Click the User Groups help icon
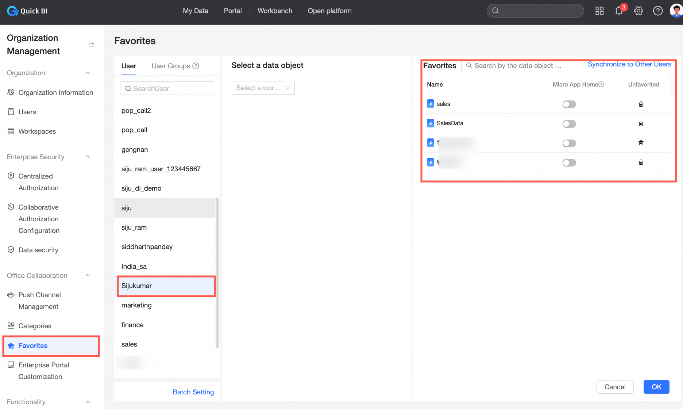 [196, 66]
